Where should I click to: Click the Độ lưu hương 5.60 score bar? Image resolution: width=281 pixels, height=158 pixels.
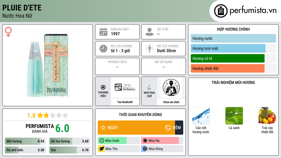pos(70,141)
